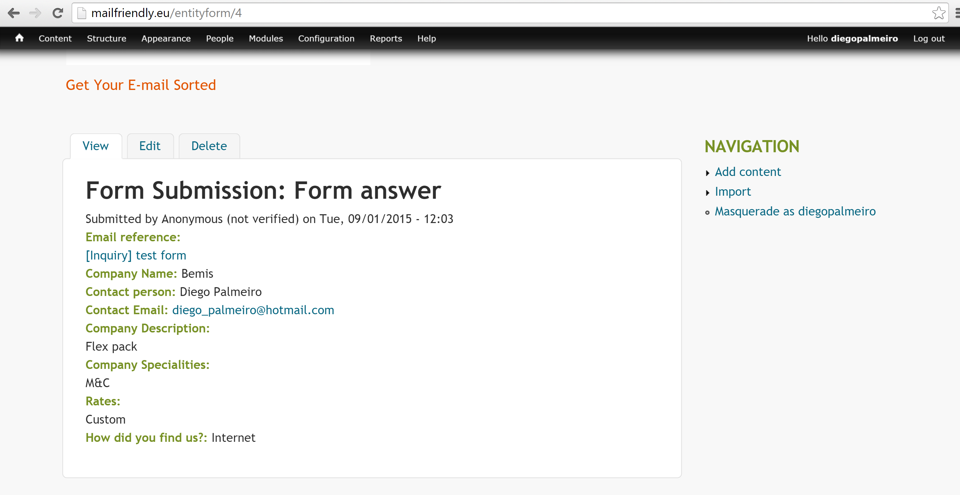Image resolution: width=960 pixels, height=495 pixels.
Task: Reload the page with refresh icon
Action: tap(58, 13)
